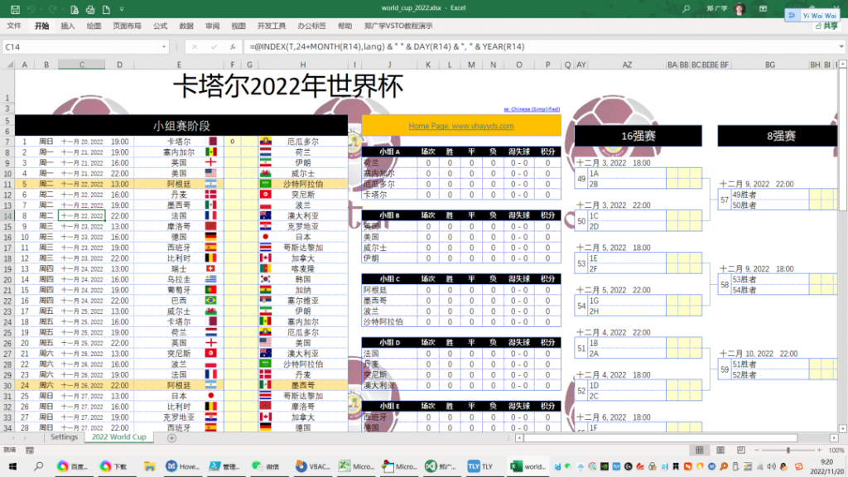The image size is (848, 477).
Task: Open Print Preview via its Quick Access icon
Action: point(75,9)
